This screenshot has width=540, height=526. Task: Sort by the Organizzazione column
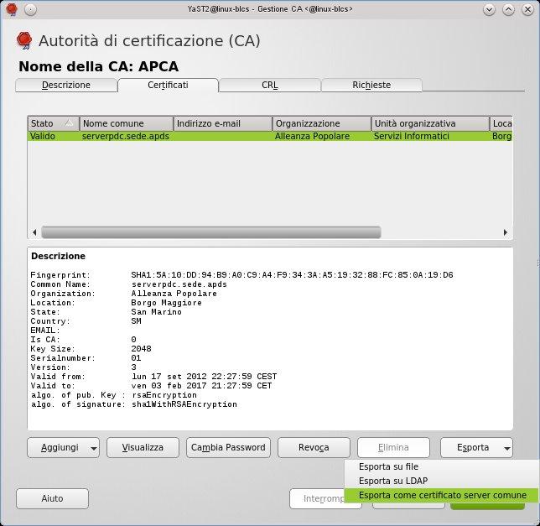click(x=322, y=123)
